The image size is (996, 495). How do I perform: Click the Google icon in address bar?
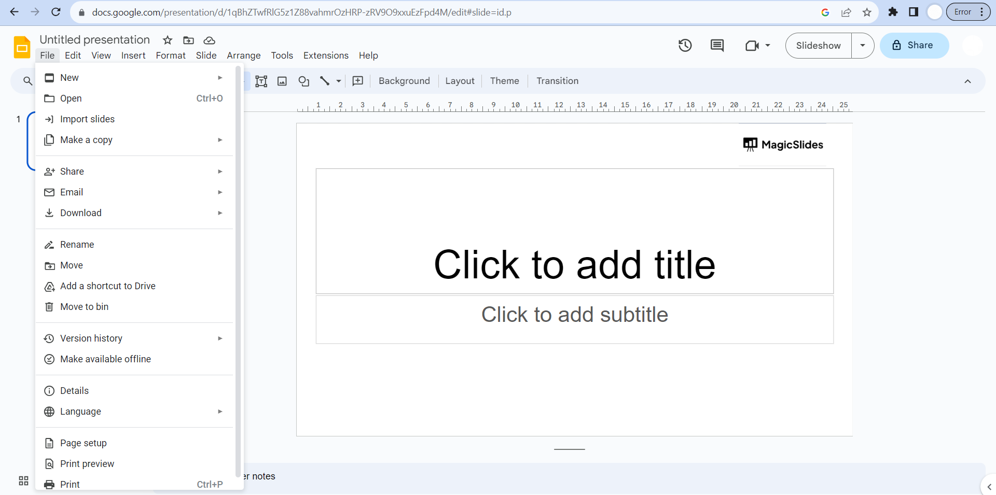(825, 12)
